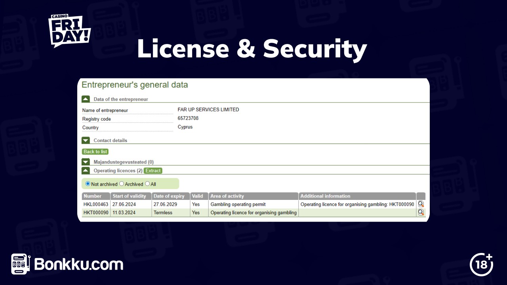The height and width of the screenshot is (285, 507).
Task: Click the 18+ age restriction badge
Action: pos(481,264)
